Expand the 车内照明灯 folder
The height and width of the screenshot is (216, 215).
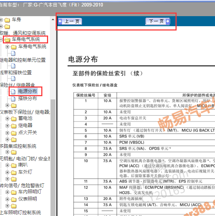pyautogui.click(x=7, y=192)
